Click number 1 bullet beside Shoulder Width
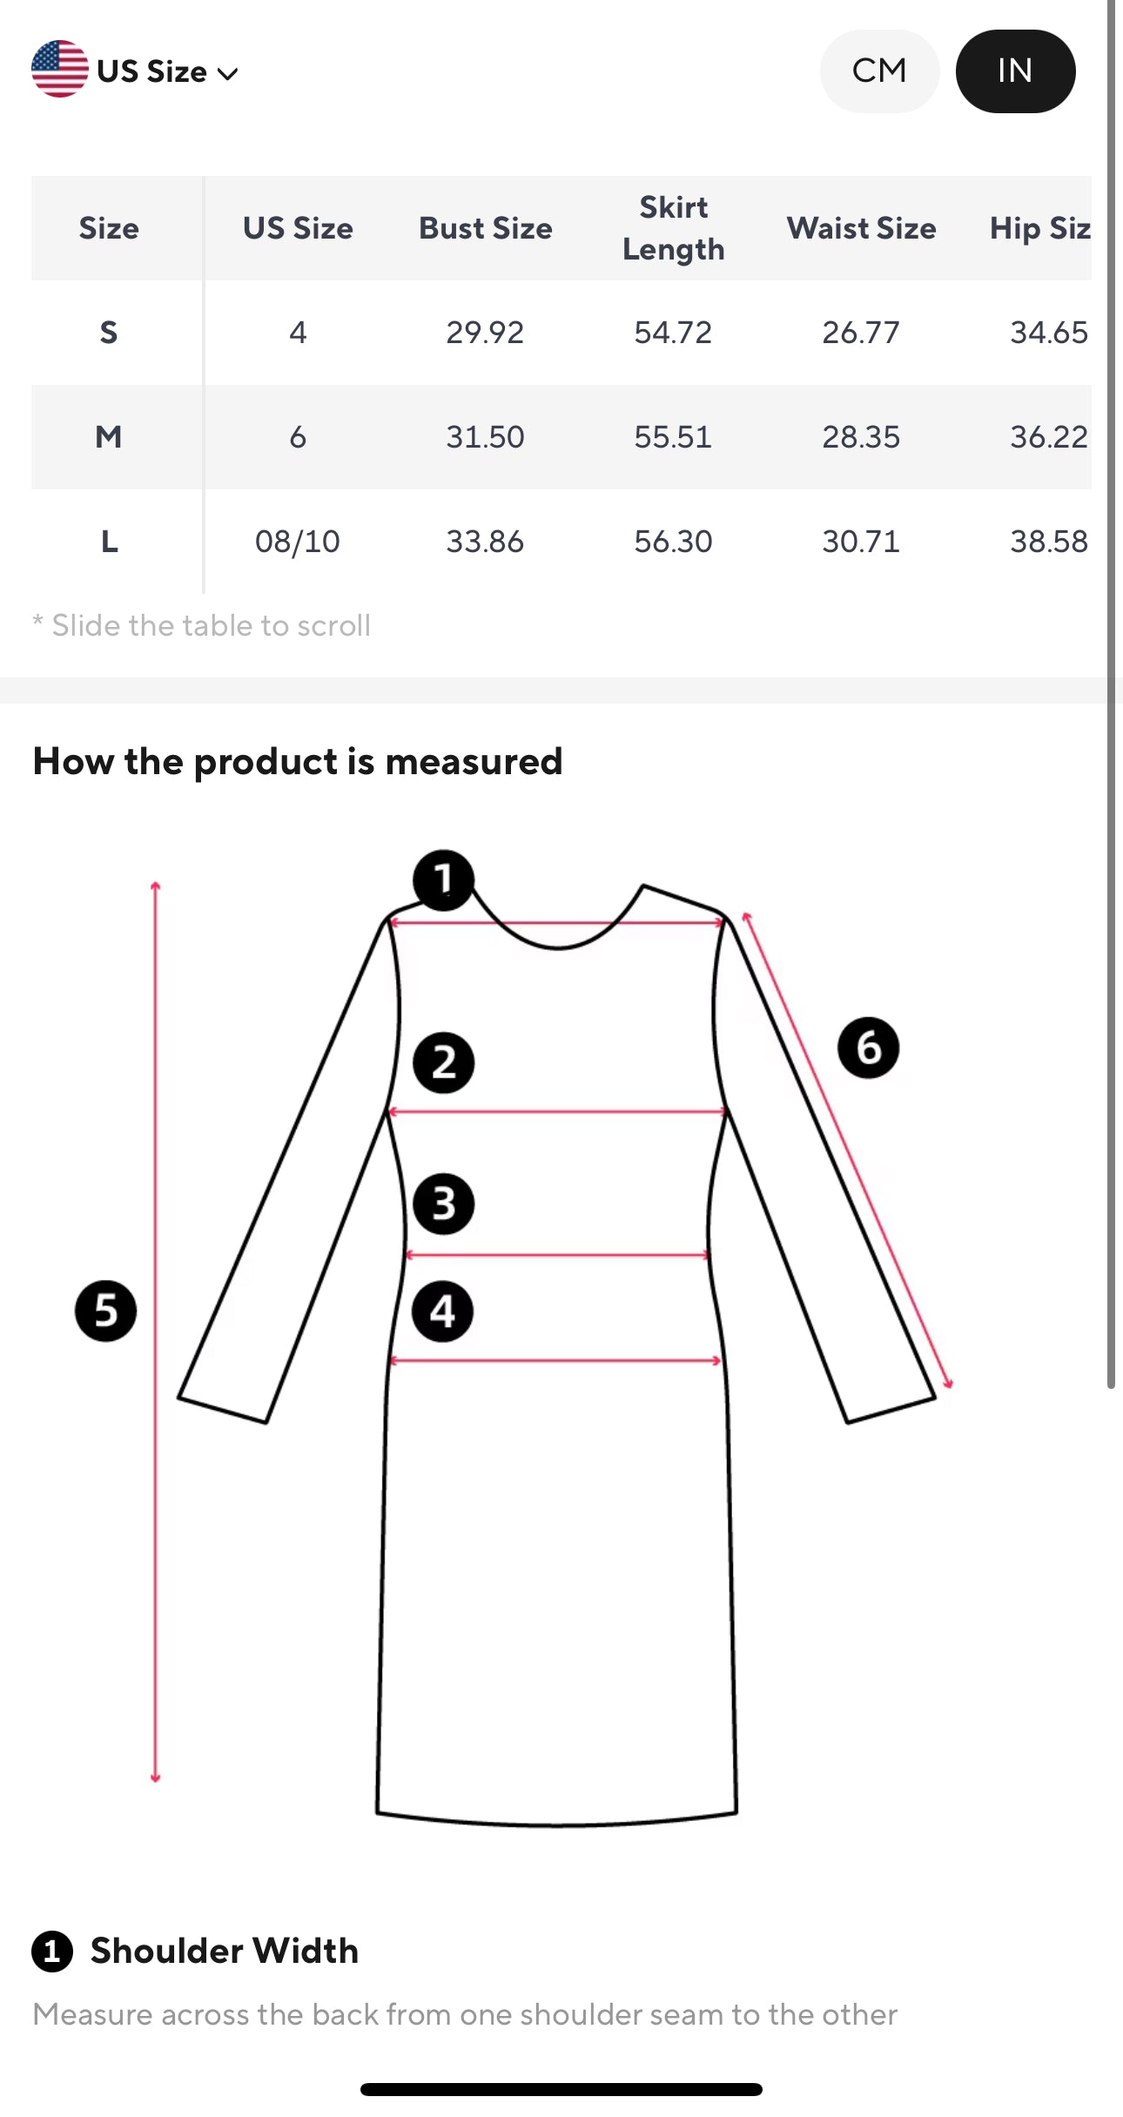This screenshot has height=2117, width=1123. pyautogui.click(x=52, y=1951)
